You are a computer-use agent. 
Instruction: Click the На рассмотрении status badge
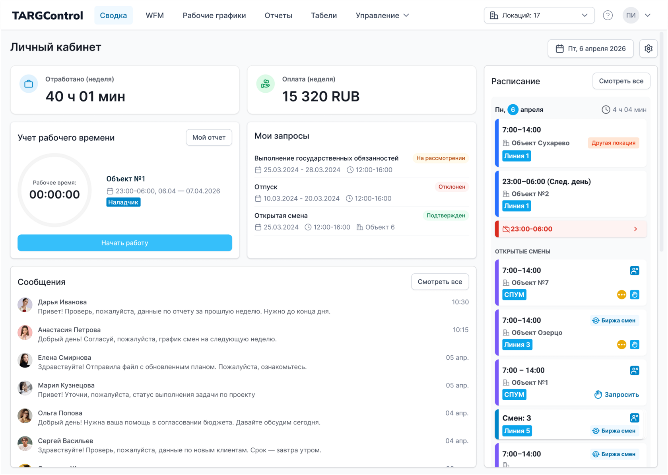[441, 158]
